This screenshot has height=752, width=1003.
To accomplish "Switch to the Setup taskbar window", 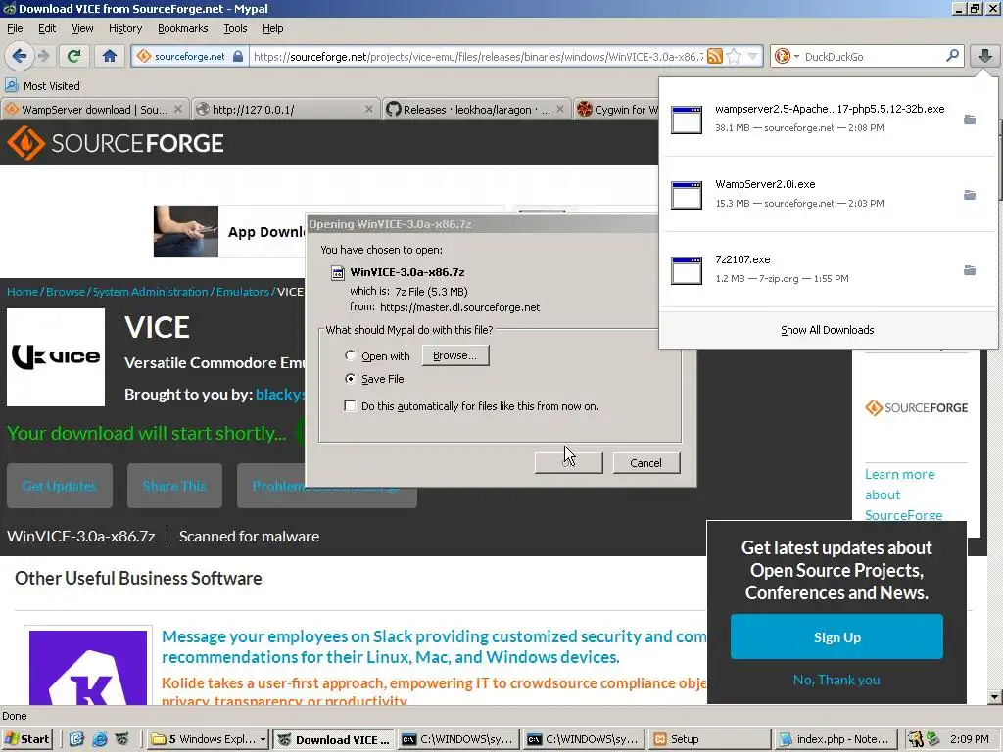I will point(708,739).
